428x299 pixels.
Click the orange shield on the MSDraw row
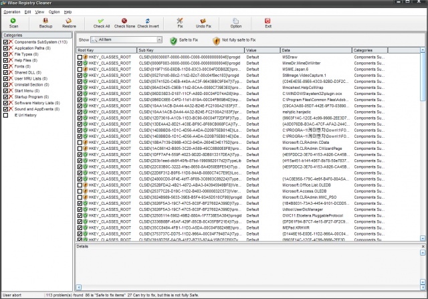coord(86,57)
